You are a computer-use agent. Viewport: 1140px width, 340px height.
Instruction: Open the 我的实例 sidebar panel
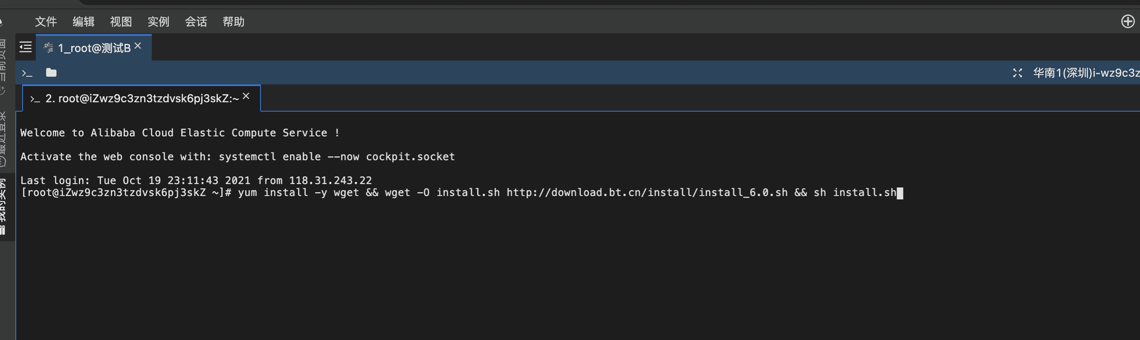pyautogui.click(x=3, y=206)
